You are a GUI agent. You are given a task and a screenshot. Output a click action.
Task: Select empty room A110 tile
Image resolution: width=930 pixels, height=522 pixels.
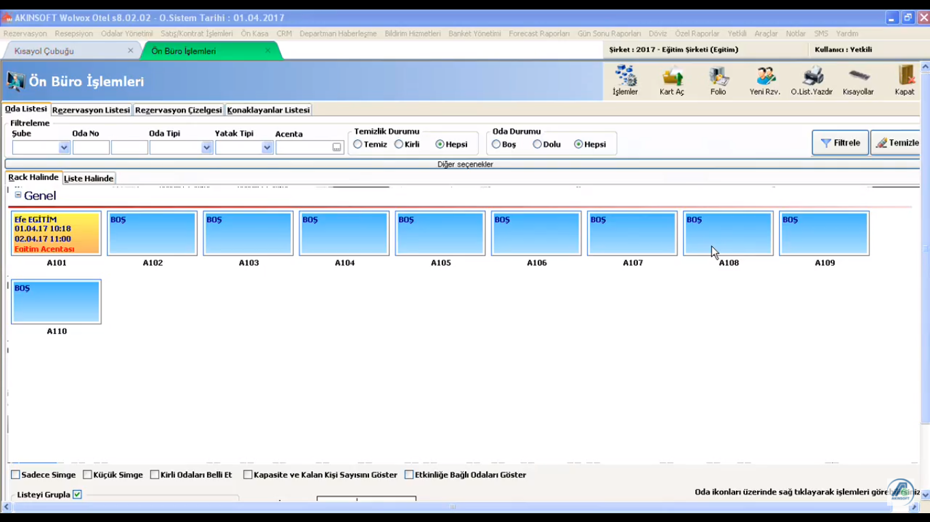point(57,302)
